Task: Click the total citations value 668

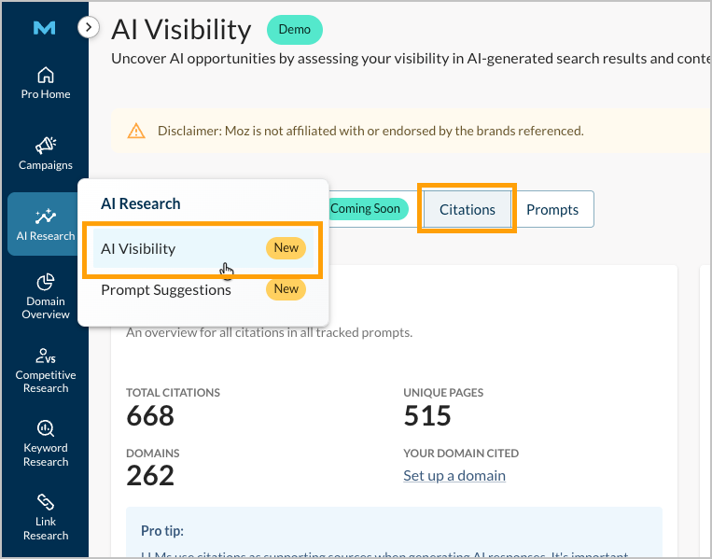Action: [150, 415]
